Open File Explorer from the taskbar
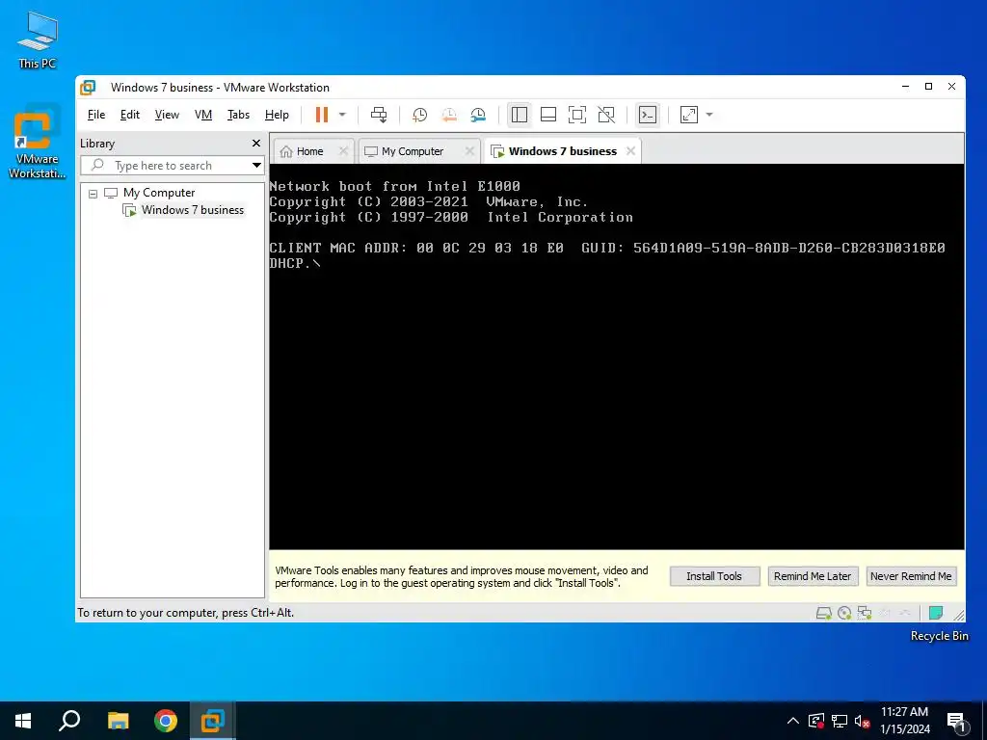The width and height of the screenshot is (987, 740). (x=118, y=721)
